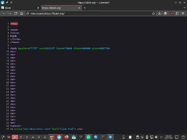
Task: Click the LibreWolf taskbar icon
Action: [59, 137]
